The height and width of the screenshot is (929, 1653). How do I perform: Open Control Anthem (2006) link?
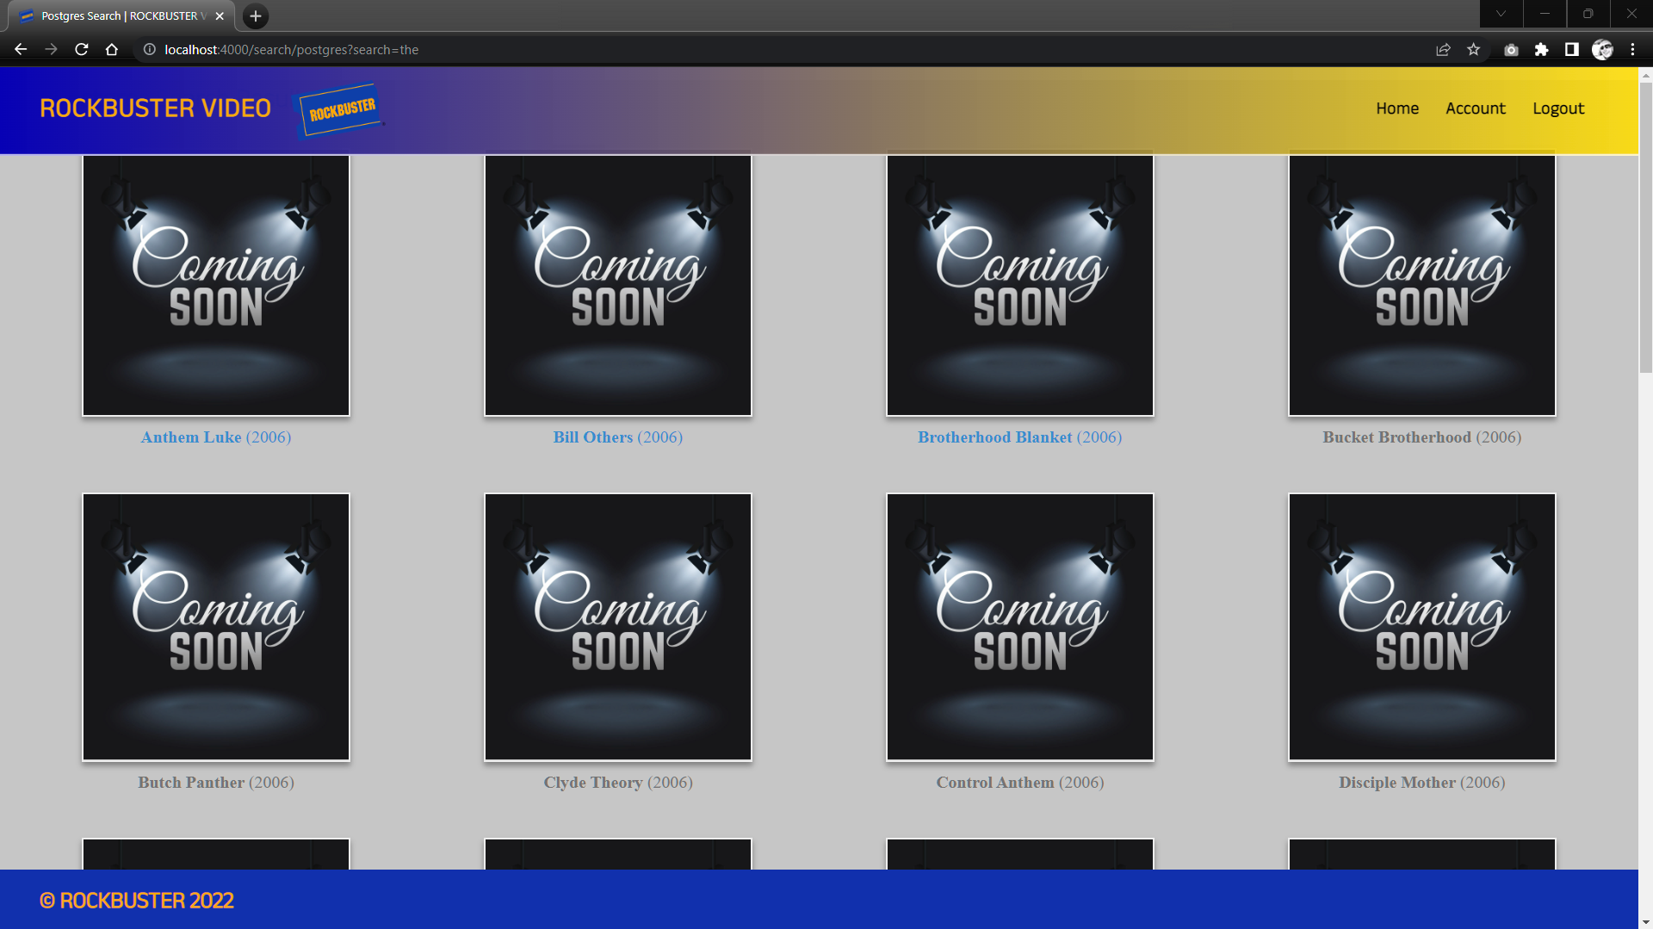coord(1020,783)
